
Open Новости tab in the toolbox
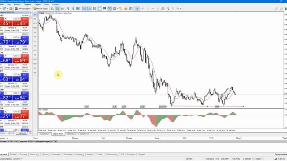click(x=35, y=154)
